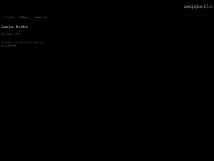Click the text Poesía, fotografía, música.

point(23,43)
